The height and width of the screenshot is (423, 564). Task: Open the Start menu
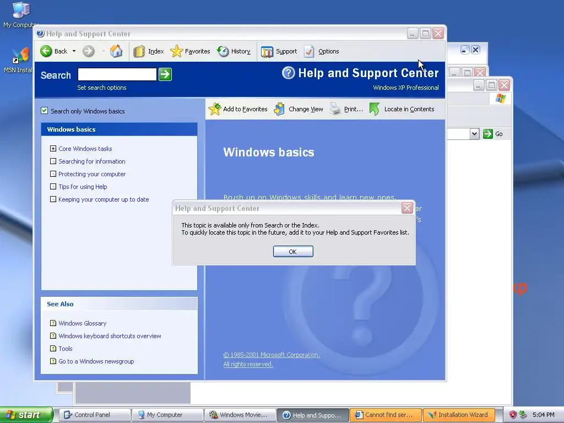(x=26, y=415)
